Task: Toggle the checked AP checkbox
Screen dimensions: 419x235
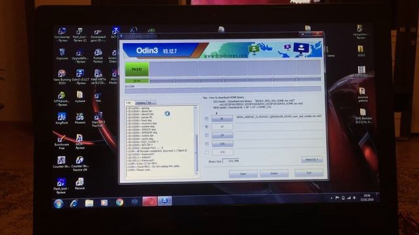Action: click(207, 127)
